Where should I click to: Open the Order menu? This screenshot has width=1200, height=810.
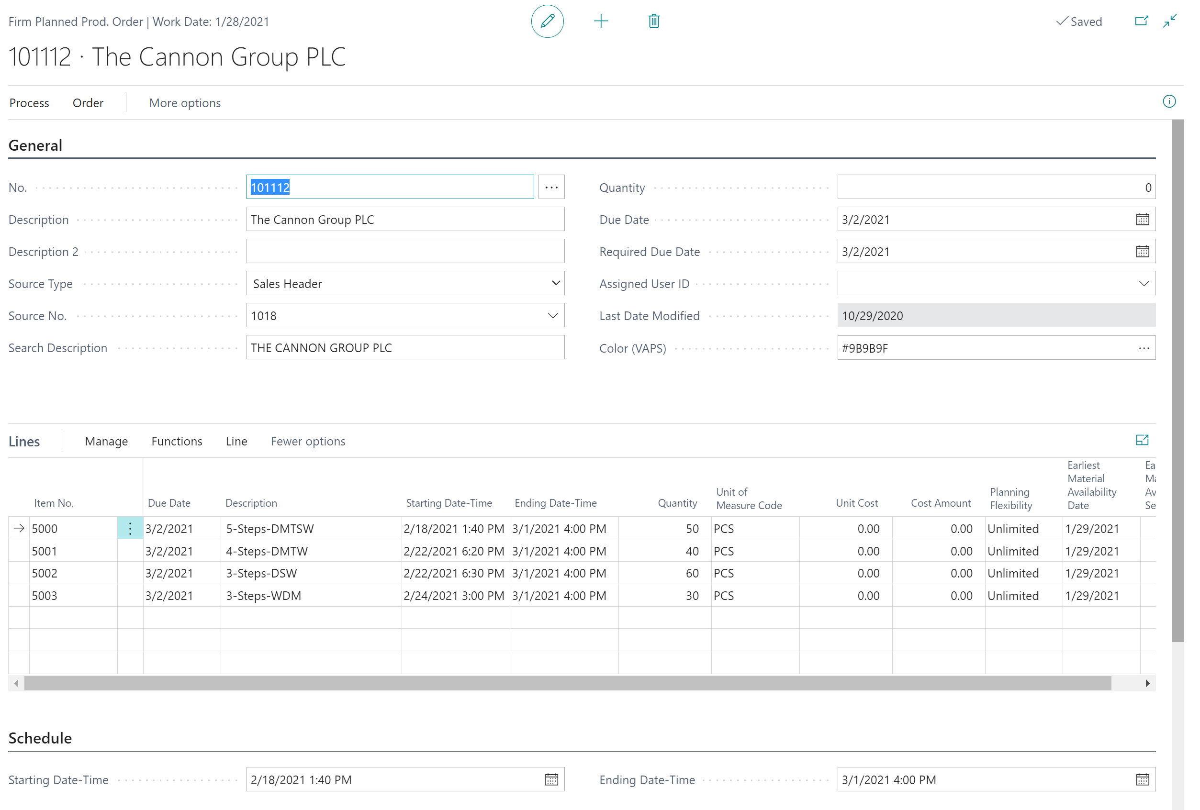87,103
